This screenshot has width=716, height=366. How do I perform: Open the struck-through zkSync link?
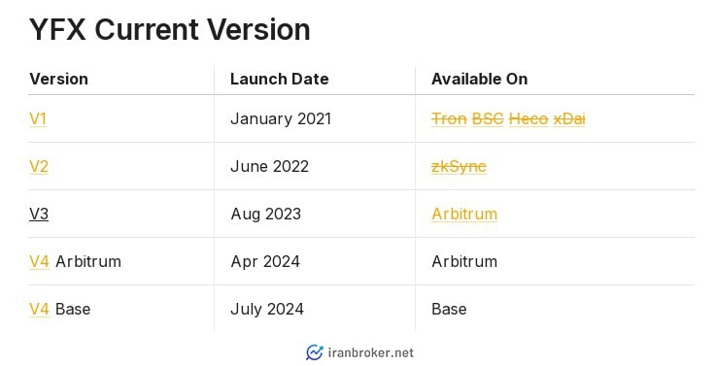(x=459, y=167)
